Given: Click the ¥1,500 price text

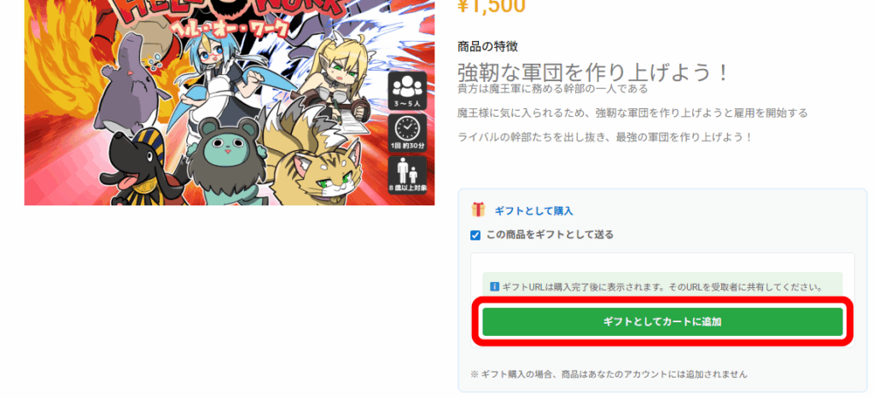Looking at the screenshot, I should pyautogui.click(x=491, y=6).
